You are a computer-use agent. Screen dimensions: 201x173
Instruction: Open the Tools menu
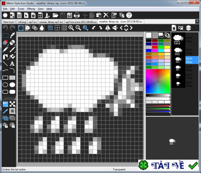(21, 9)
